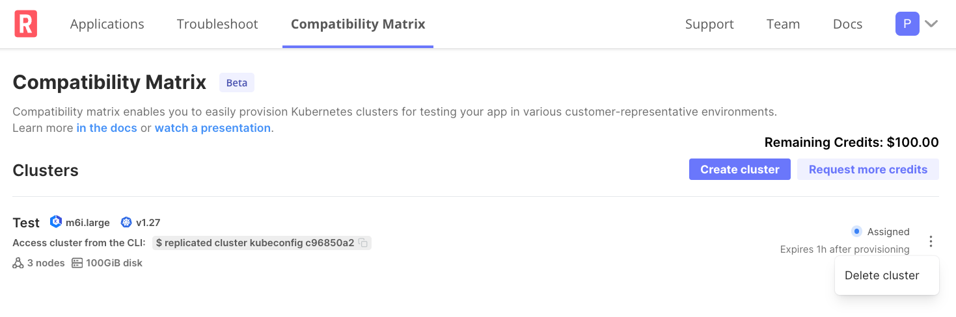Click the disk icon for 100GiB disk
This screenshot has width=956, height=317.
click(x=77, y=263)
